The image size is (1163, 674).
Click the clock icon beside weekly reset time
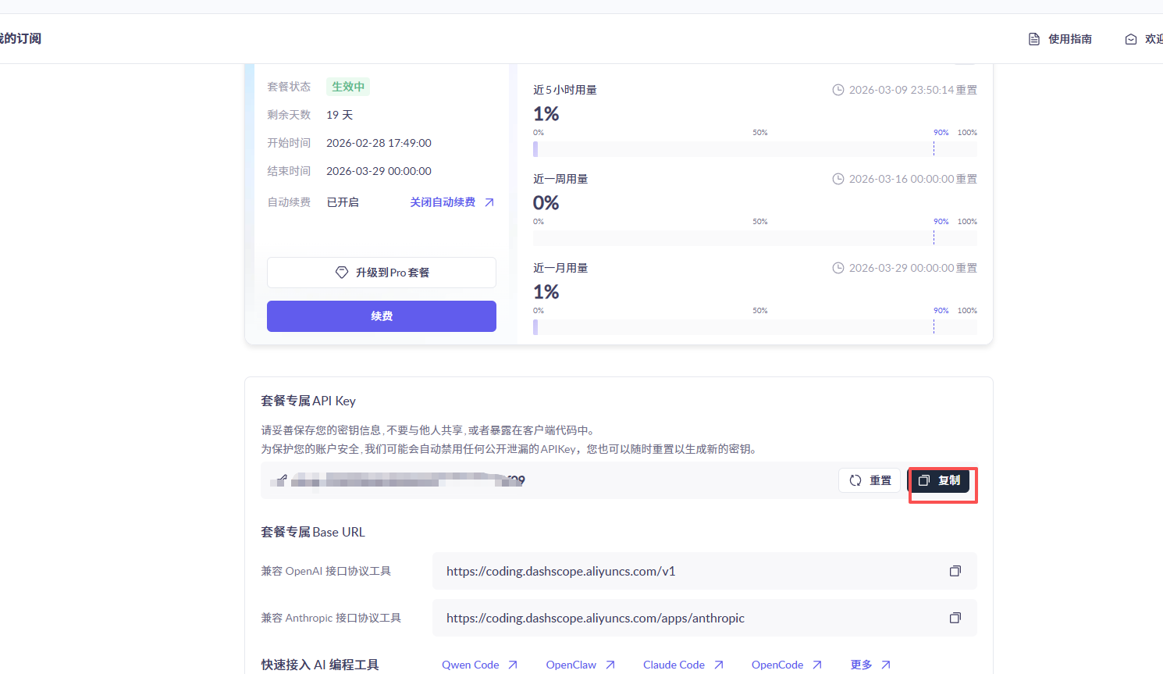[838, 179]
